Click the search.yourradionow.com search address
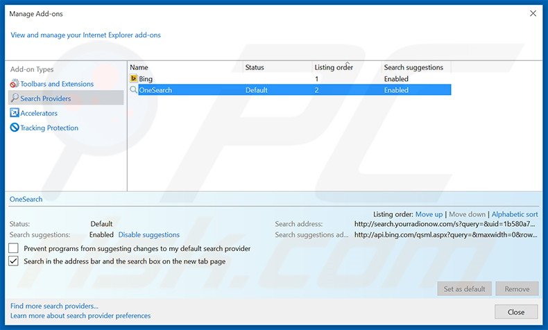The image size is (548, 330). [x=445, y=224]
